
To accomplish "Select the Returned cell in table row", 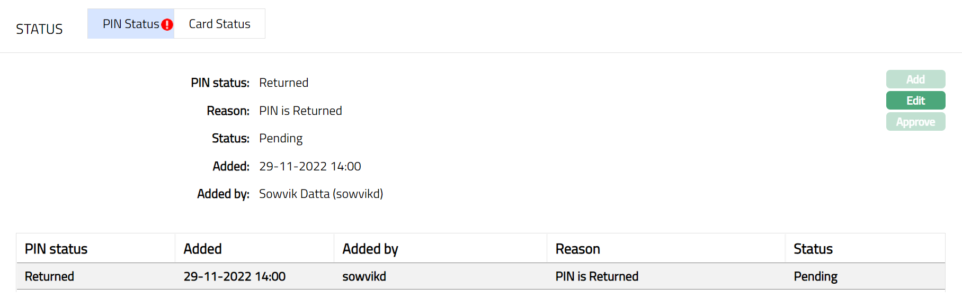I will pos(49,276).
